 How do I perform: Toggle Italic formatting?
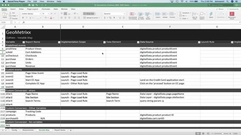pyautogui.click(x=27, y=18)
